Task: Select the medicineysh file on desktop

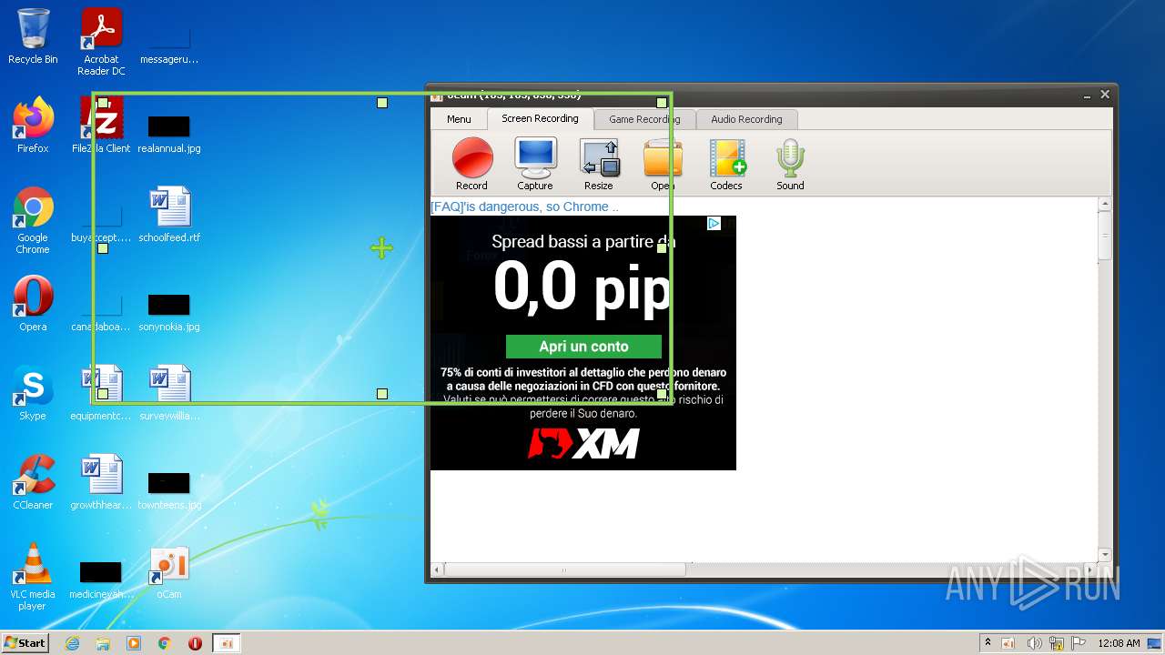Action: tap(101, 579)
